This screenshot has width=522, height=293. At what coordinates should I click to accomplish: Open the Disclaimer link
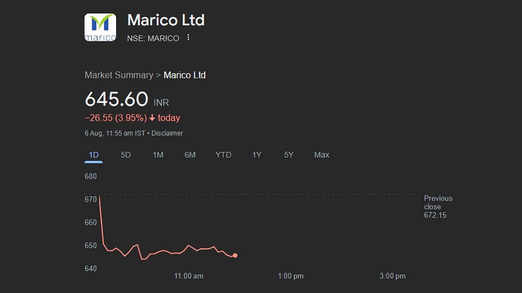click(x=167, y=133)
